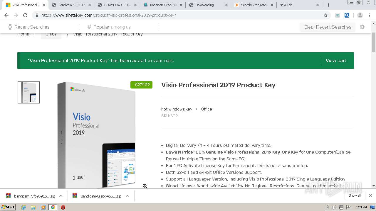Open Internet Explorer from taskbar
Screen dimensions: 376x211
tap(23, 207)
